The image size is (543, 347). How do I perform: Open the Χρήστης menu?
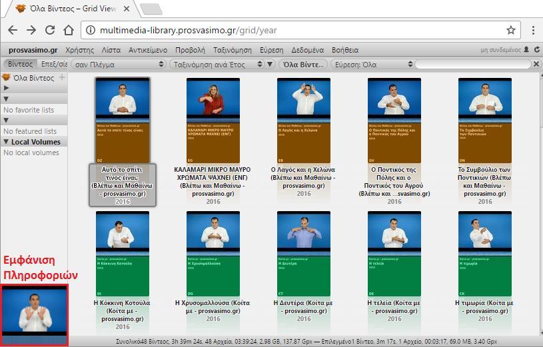pos(80,50)
